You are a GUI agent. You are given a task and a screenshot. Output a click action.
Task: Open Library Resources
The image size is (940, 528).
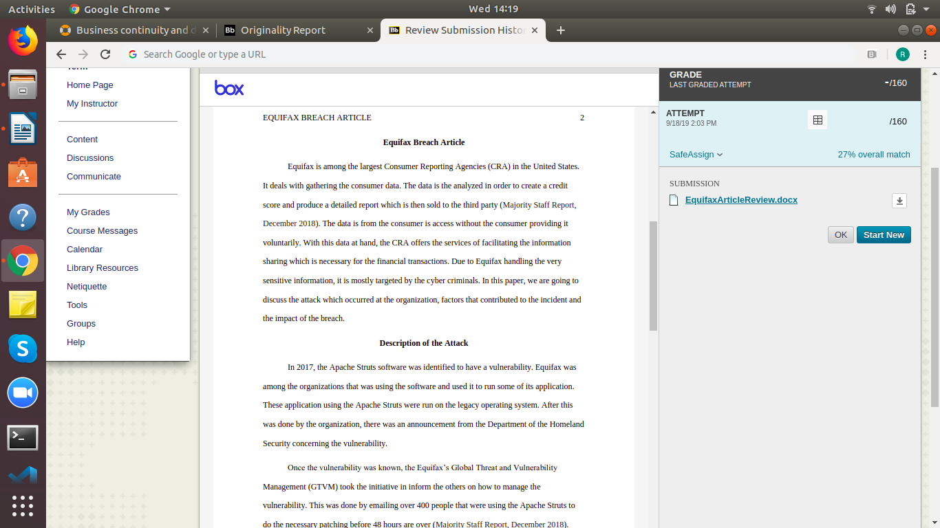tap(103, 268)
